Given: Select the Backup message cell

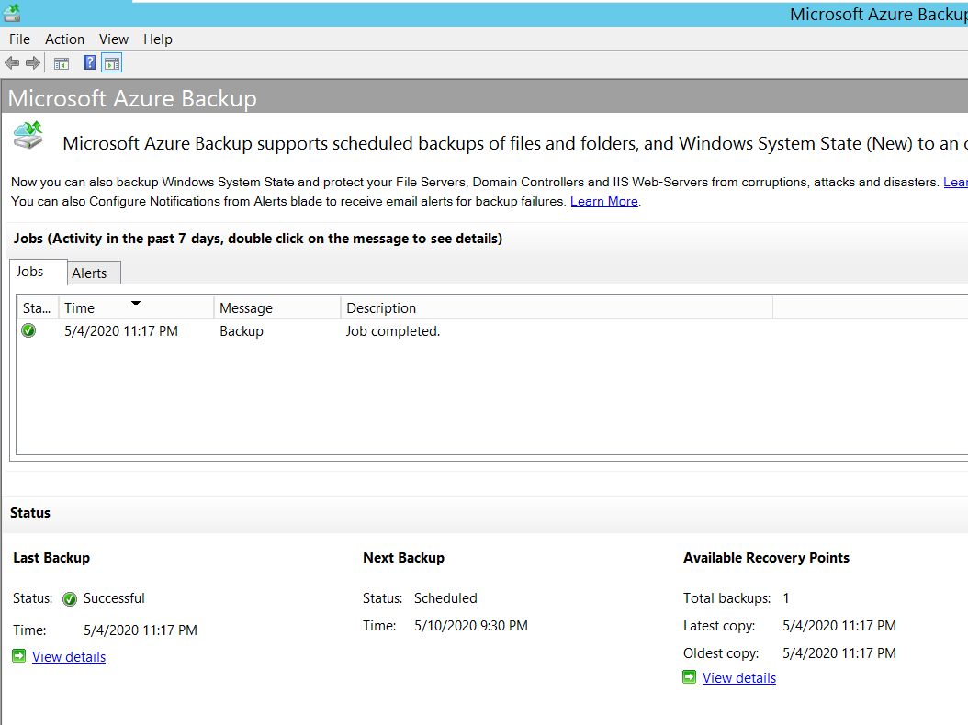Looking at the screenshot, I should coord(242,331).
